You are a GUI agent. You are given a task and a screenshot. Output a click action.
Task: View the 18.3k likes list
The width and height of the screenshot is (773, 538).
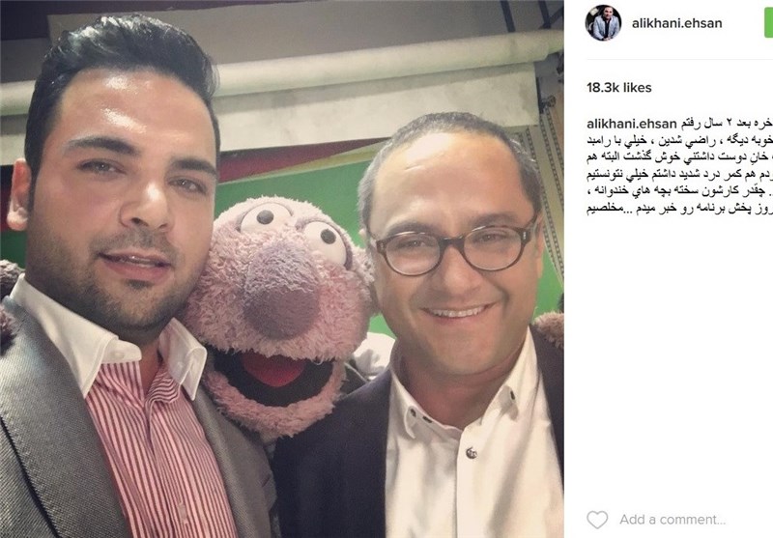tap(618, 88)
